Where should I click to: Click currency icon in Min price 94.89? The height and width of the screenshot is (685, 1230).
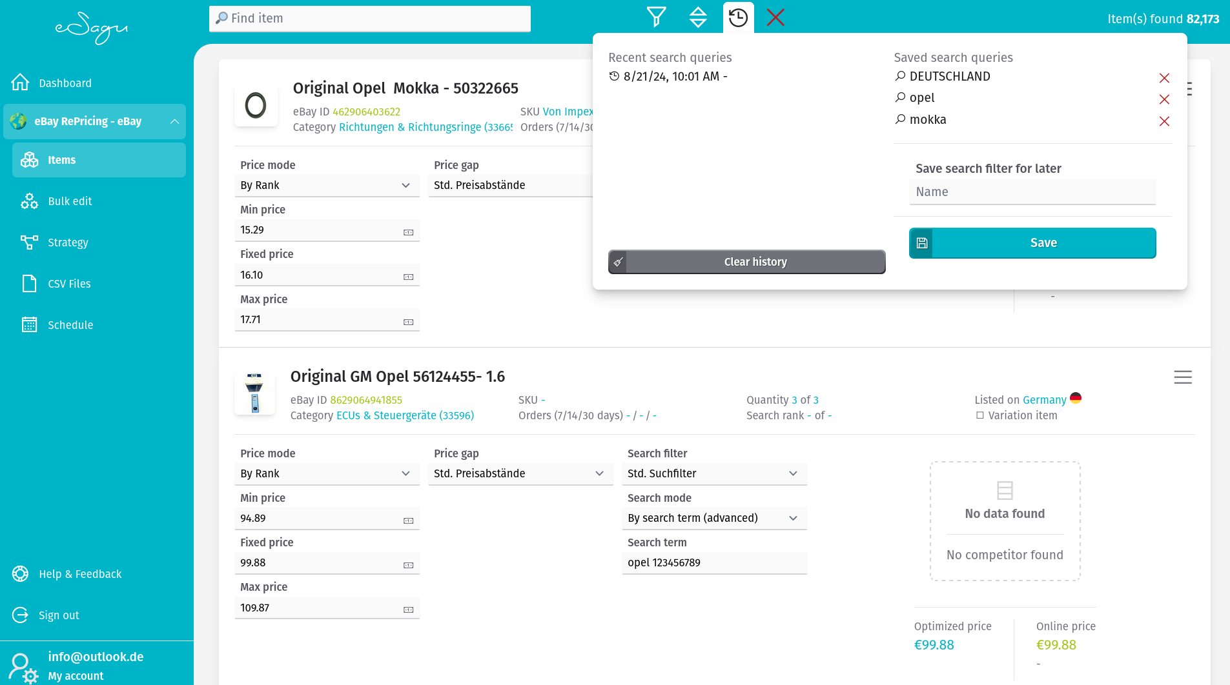(x=409, y=521)
